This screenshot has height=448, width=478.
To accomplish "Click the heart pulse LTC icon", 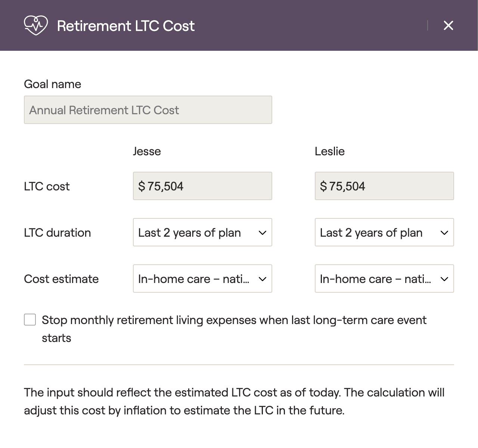I will [36, 25].
